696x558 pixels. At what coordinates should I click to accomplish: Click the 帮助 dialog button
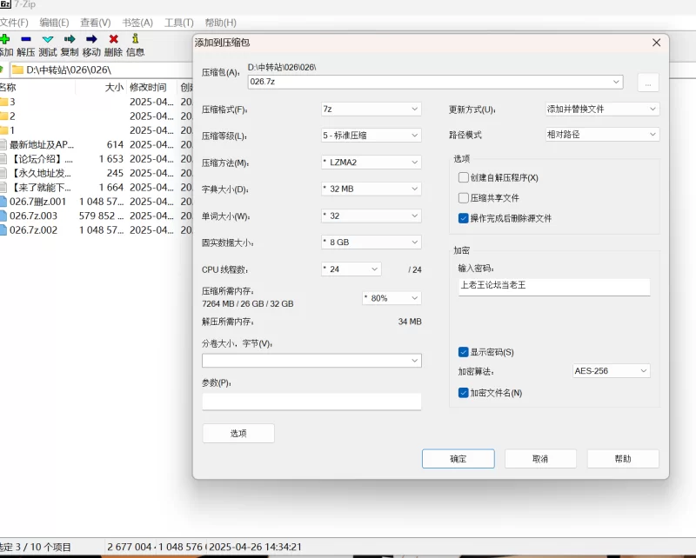tap(623, 459)
